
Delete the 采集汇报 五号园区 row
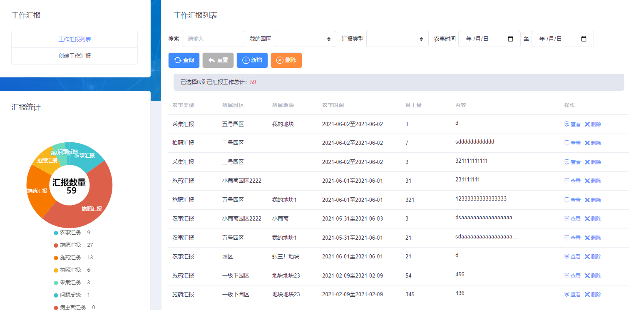tap(593, 124)
